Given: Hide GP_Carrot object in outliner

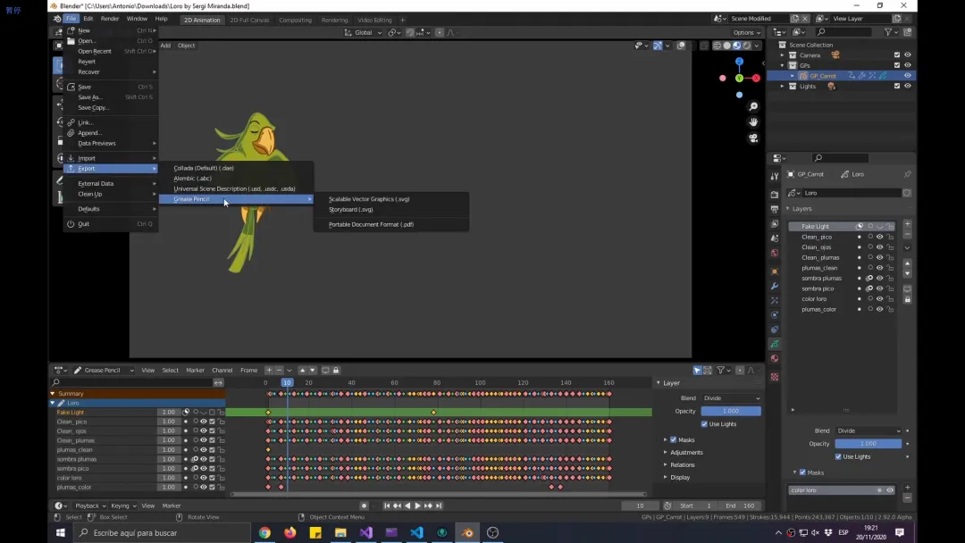Looking at the screenshot, I should pos(907,76).
